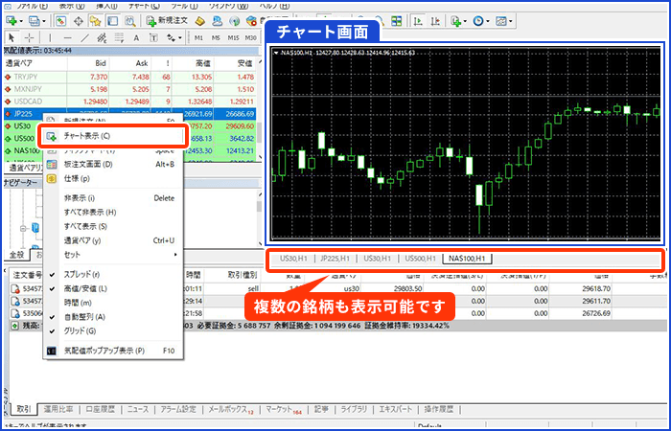Screen dimensions: 671x431
Task: Open the profiles toolbar icon
Action: (34, 20)
